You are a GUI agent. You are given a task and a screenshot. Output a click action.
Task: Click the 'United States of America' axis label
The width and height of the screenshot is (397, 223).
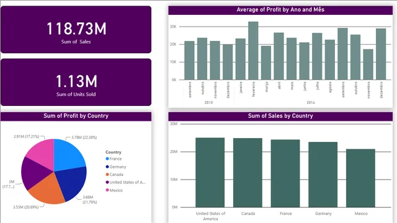210,216
